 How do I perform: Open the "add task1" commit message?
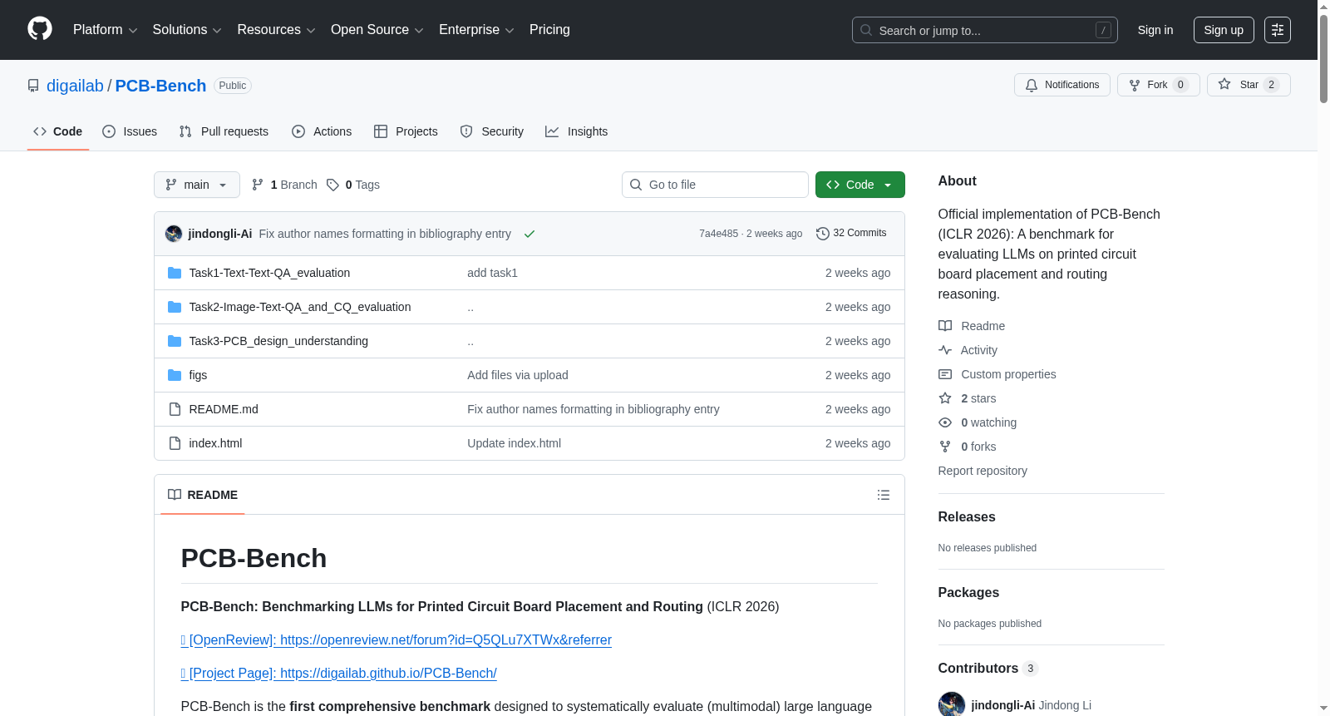(492, 273)
